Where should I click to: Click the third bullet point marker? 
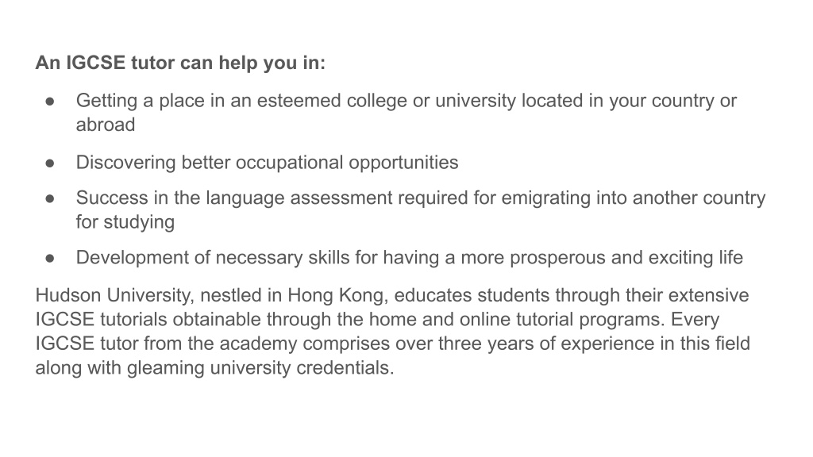coord(50,198)
